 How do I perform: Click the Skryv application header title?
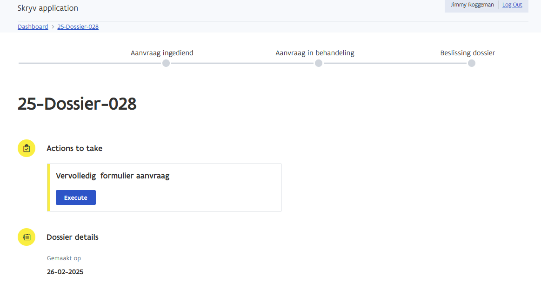[x=48, y=8]
